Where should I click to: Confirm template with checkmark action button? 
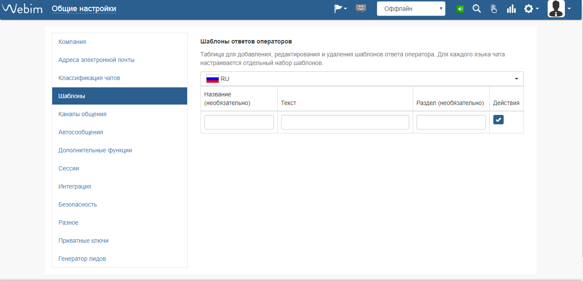498,120
